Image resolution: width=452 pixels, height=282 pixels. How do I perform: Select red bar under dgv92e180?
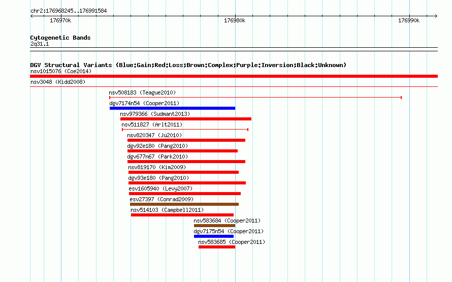[x=182, y=151]
